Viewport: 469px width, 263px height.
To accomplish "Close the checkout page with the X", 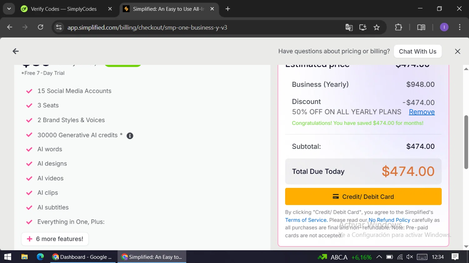I will click(x=457, y=51).
